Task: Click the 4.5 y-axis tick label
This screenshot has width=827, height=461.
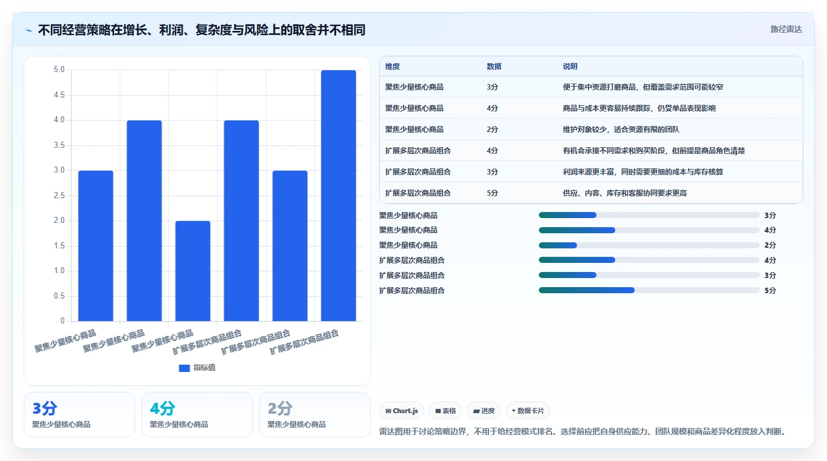Action: pyautogui.click(x=59, y=95)
